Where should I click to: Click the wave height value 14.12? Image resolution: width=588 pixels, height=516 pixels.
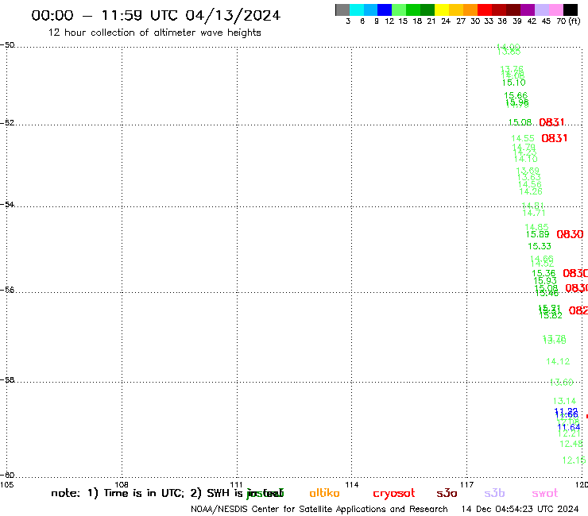[x=558, y=361]
